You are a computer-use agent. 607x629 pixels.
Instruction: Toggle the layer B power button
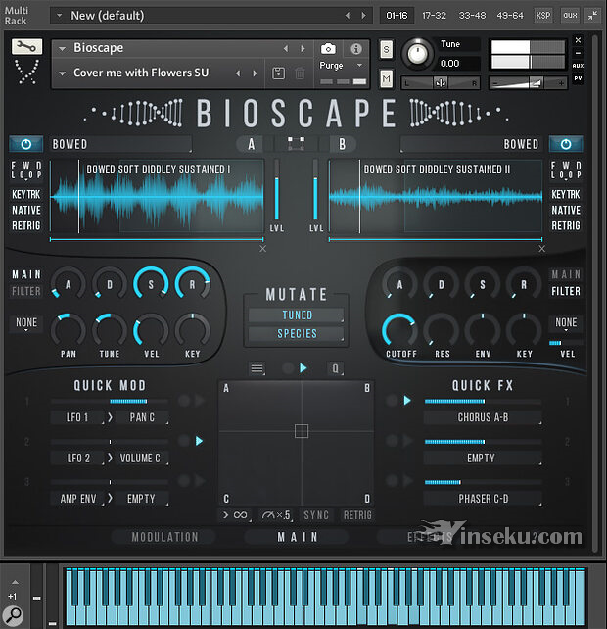pos(565,144)
